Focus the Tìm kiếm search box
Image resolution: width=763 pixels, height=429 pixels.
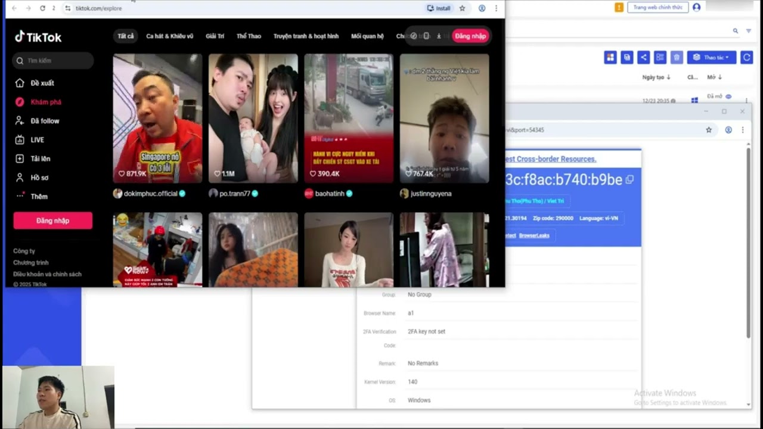pyautogui.click(x=53, y=61)
